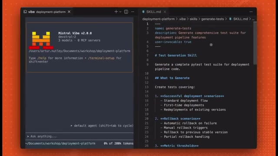Viewport: 278px width, 156px height.
Task: Click 'Manual rollback triggers' line
Action: [x=185, y=128]
